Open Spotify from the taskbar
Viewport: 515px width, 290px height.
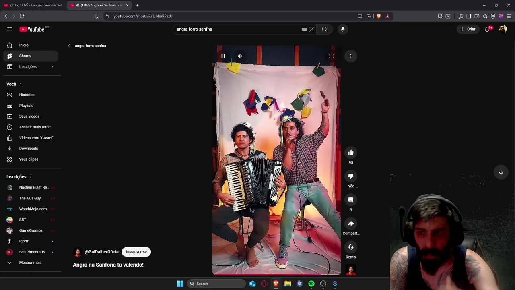click(x=311, y=284)
